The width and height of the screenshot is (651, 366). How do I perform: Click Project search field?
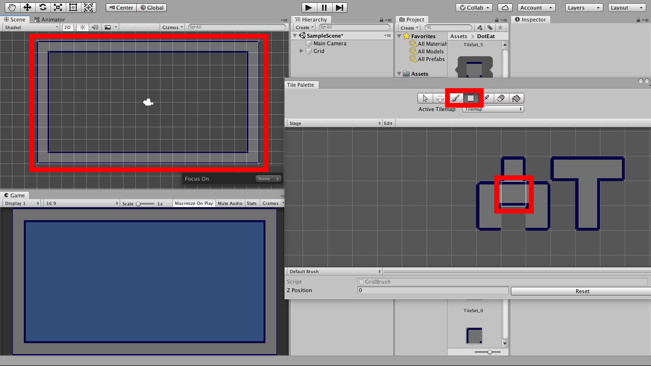pyautogui.click(x=448, y=28)
